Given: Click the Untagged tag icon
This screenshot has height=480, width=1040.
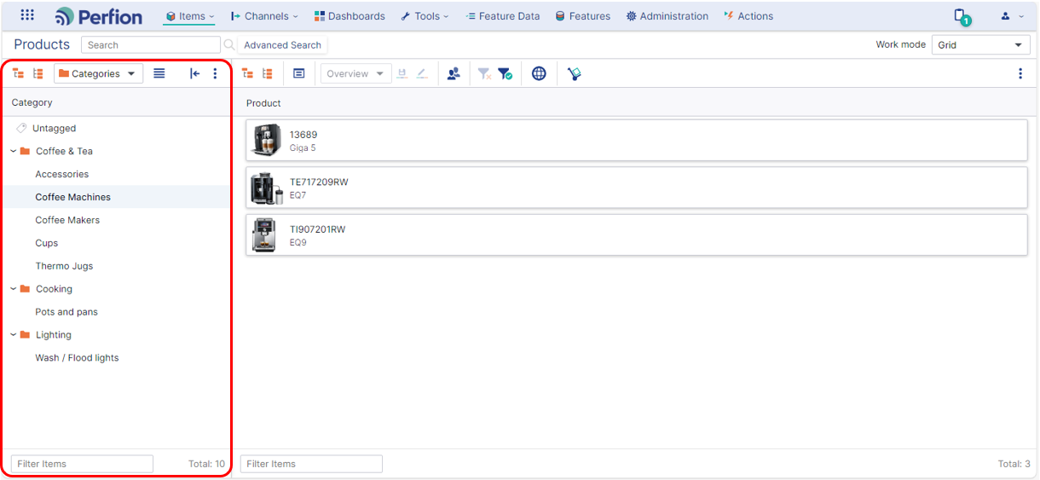Looking at the screenshot, I should [21, 128].
